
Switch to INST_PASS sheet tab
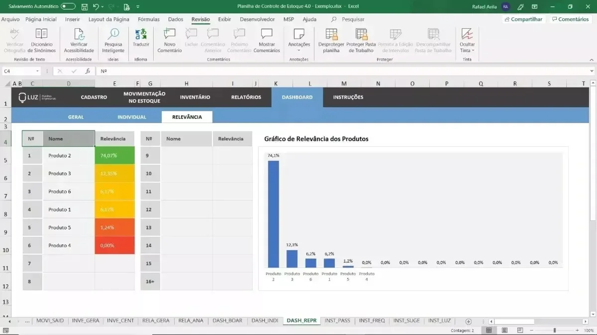click(x=337, y=321)
